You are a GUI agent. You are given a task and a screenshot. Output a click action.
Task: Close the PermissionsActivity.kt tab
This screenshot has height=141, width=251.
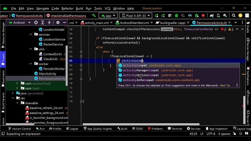pyautogui.click(x=229, y=23)
